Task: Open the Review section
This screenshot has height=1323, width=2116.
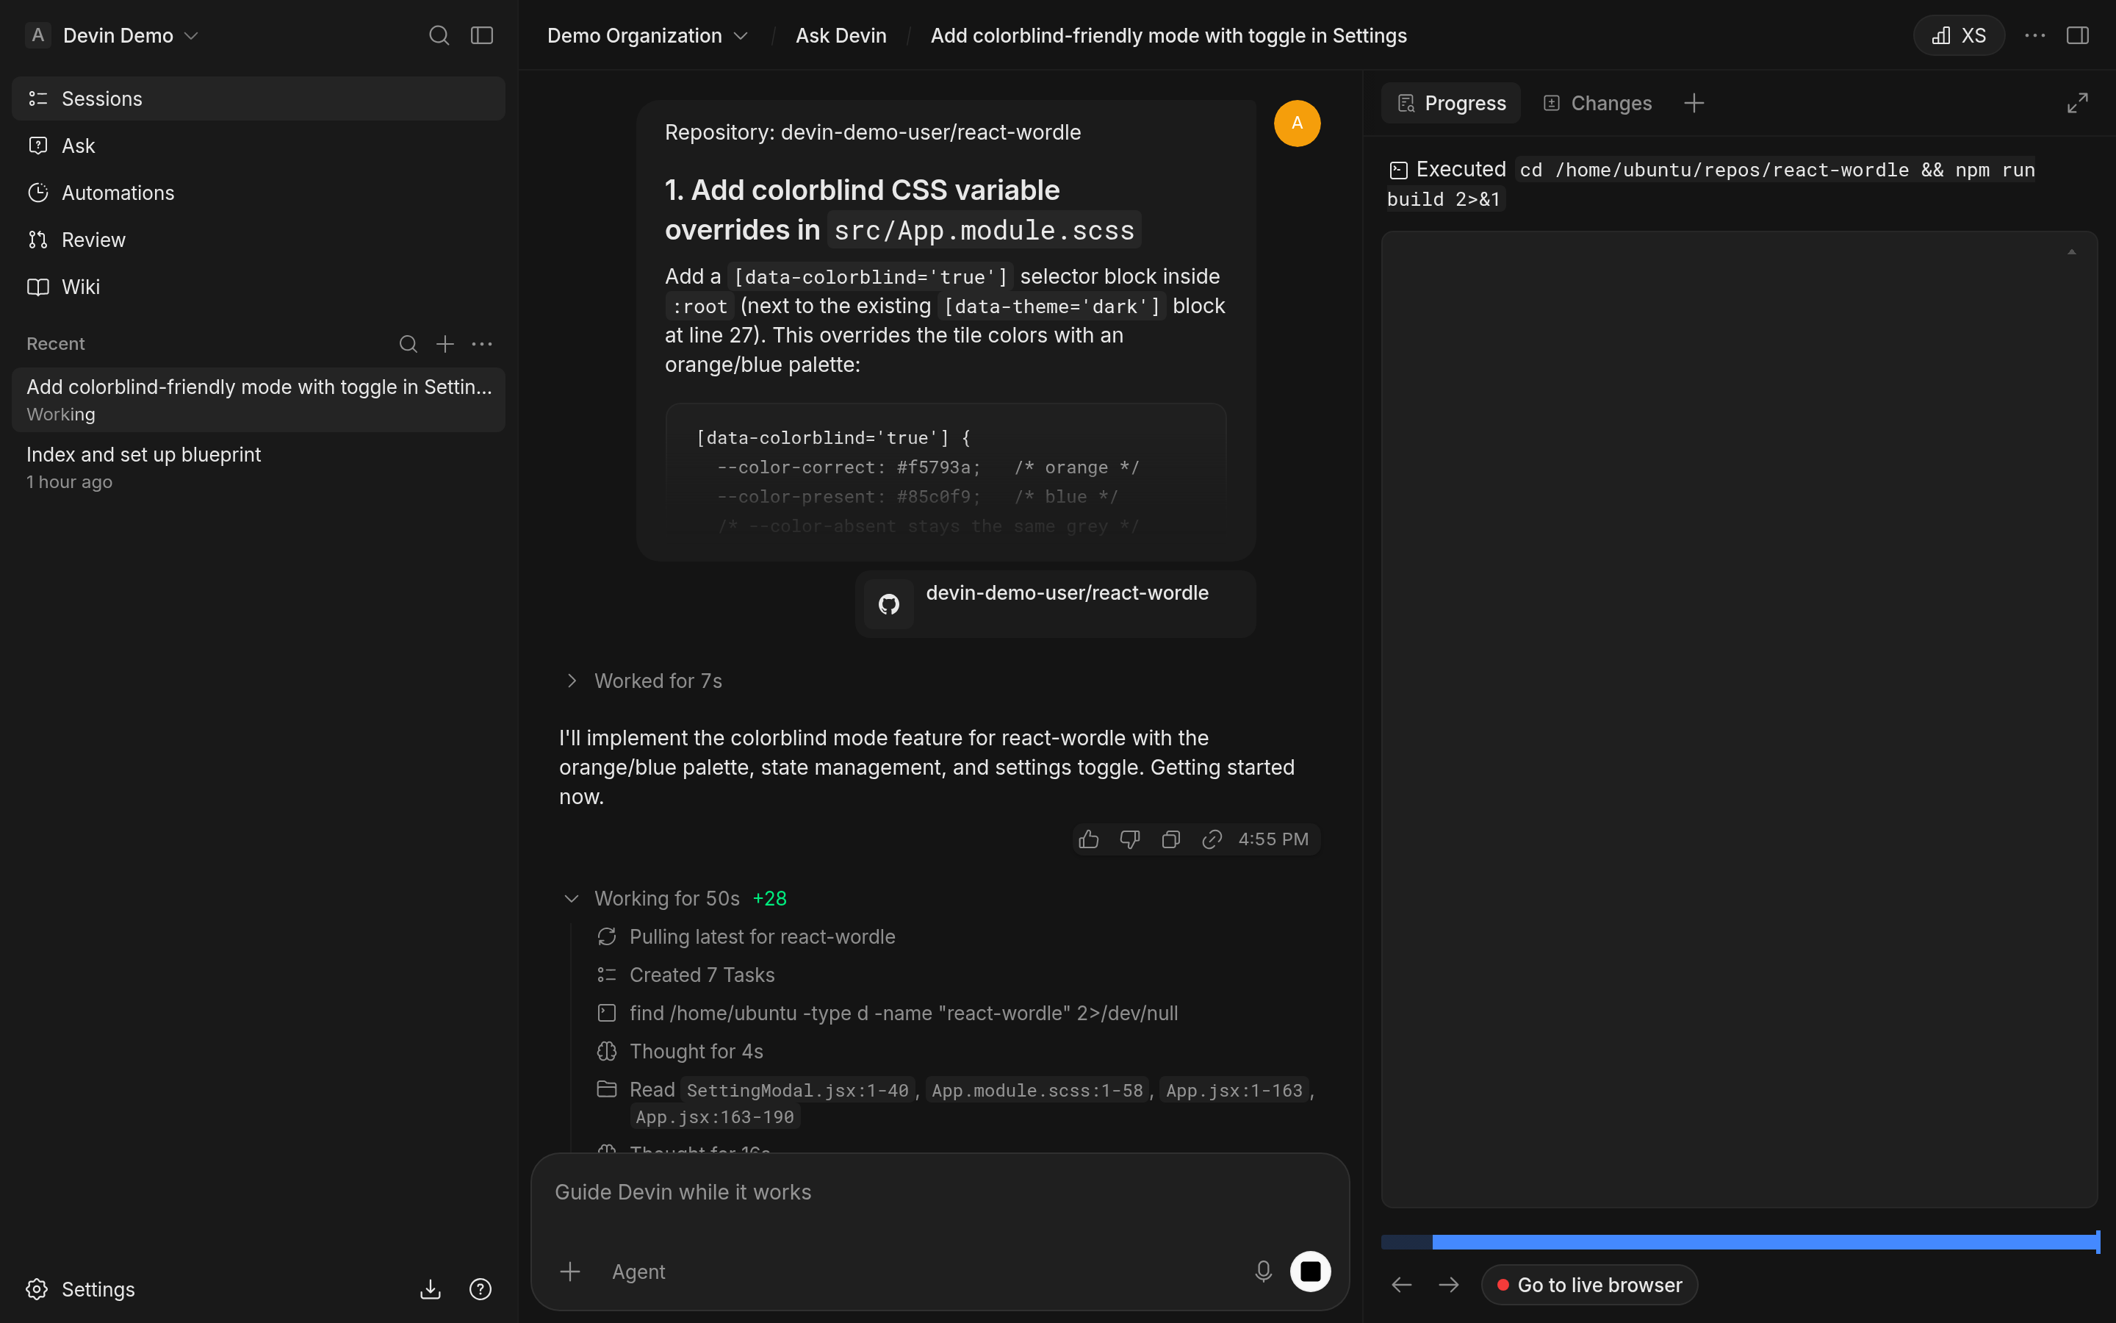Action: click(259, 240)
